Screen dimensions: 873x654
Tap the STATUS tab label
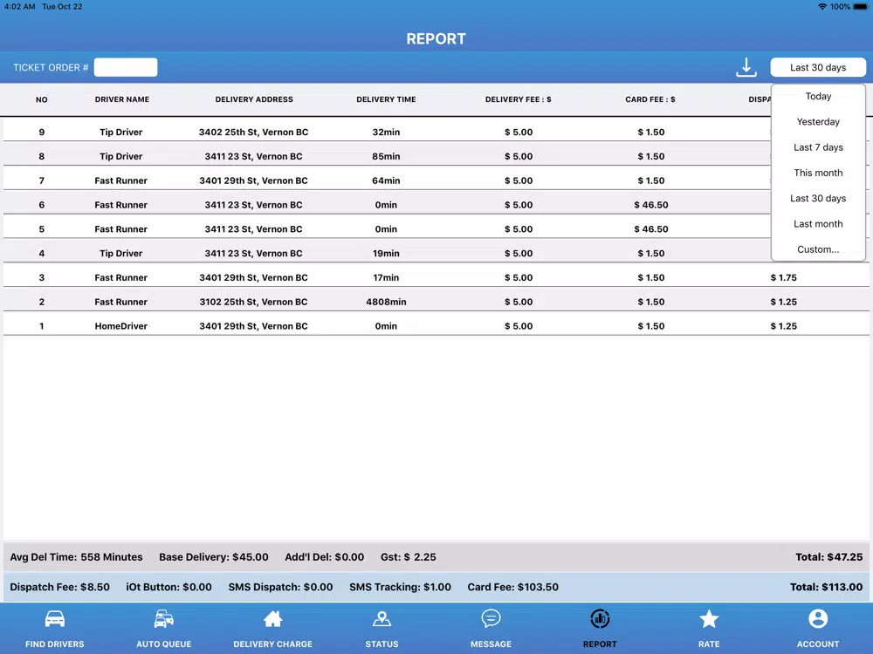[382, 644]
